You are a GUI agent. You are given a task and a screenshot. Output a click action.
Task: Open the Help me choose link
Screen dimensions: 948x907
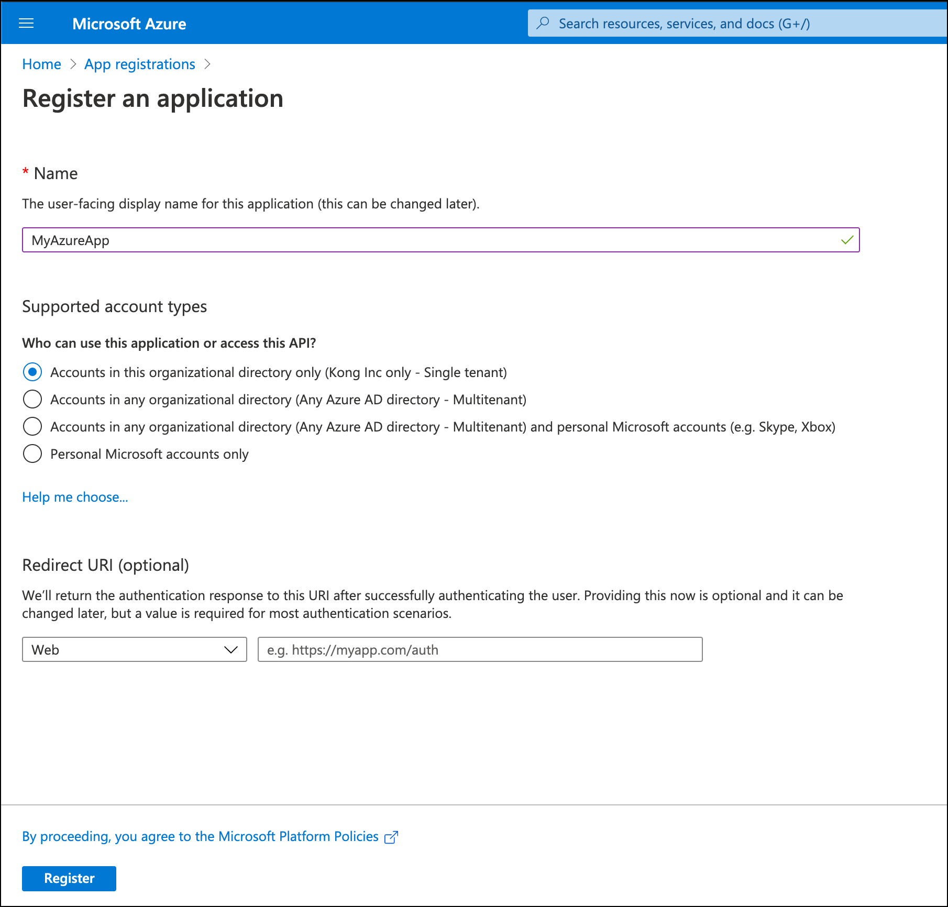(75, 497)
